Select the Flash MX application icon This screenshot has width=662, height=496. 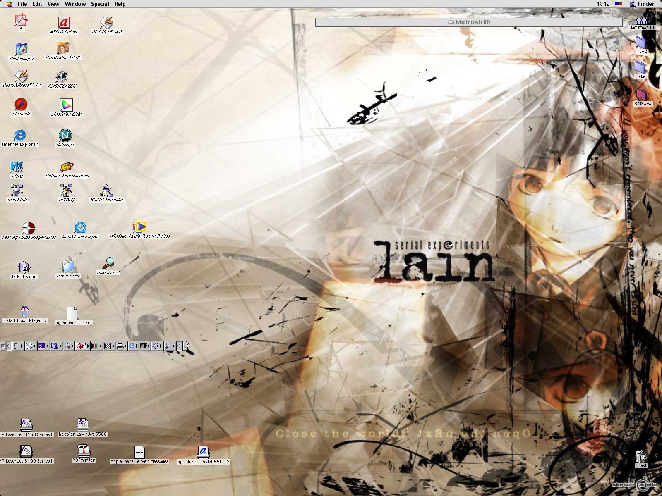pos(21,104)
